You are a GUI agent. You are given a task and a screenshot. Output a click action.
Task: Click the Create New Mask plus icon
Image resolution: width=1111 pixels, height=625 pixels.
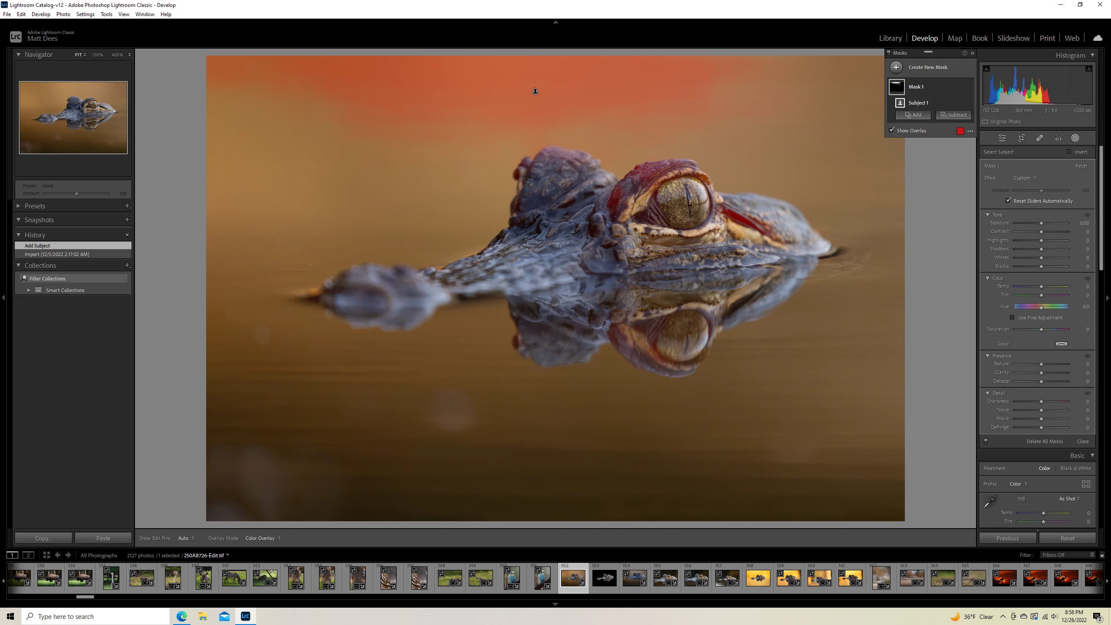(x=896, y=67)
